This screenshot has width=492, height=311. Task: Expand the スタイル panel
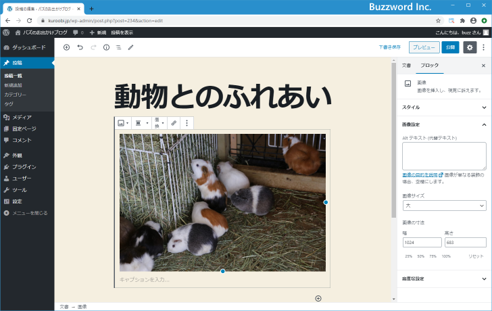[443, 107]
